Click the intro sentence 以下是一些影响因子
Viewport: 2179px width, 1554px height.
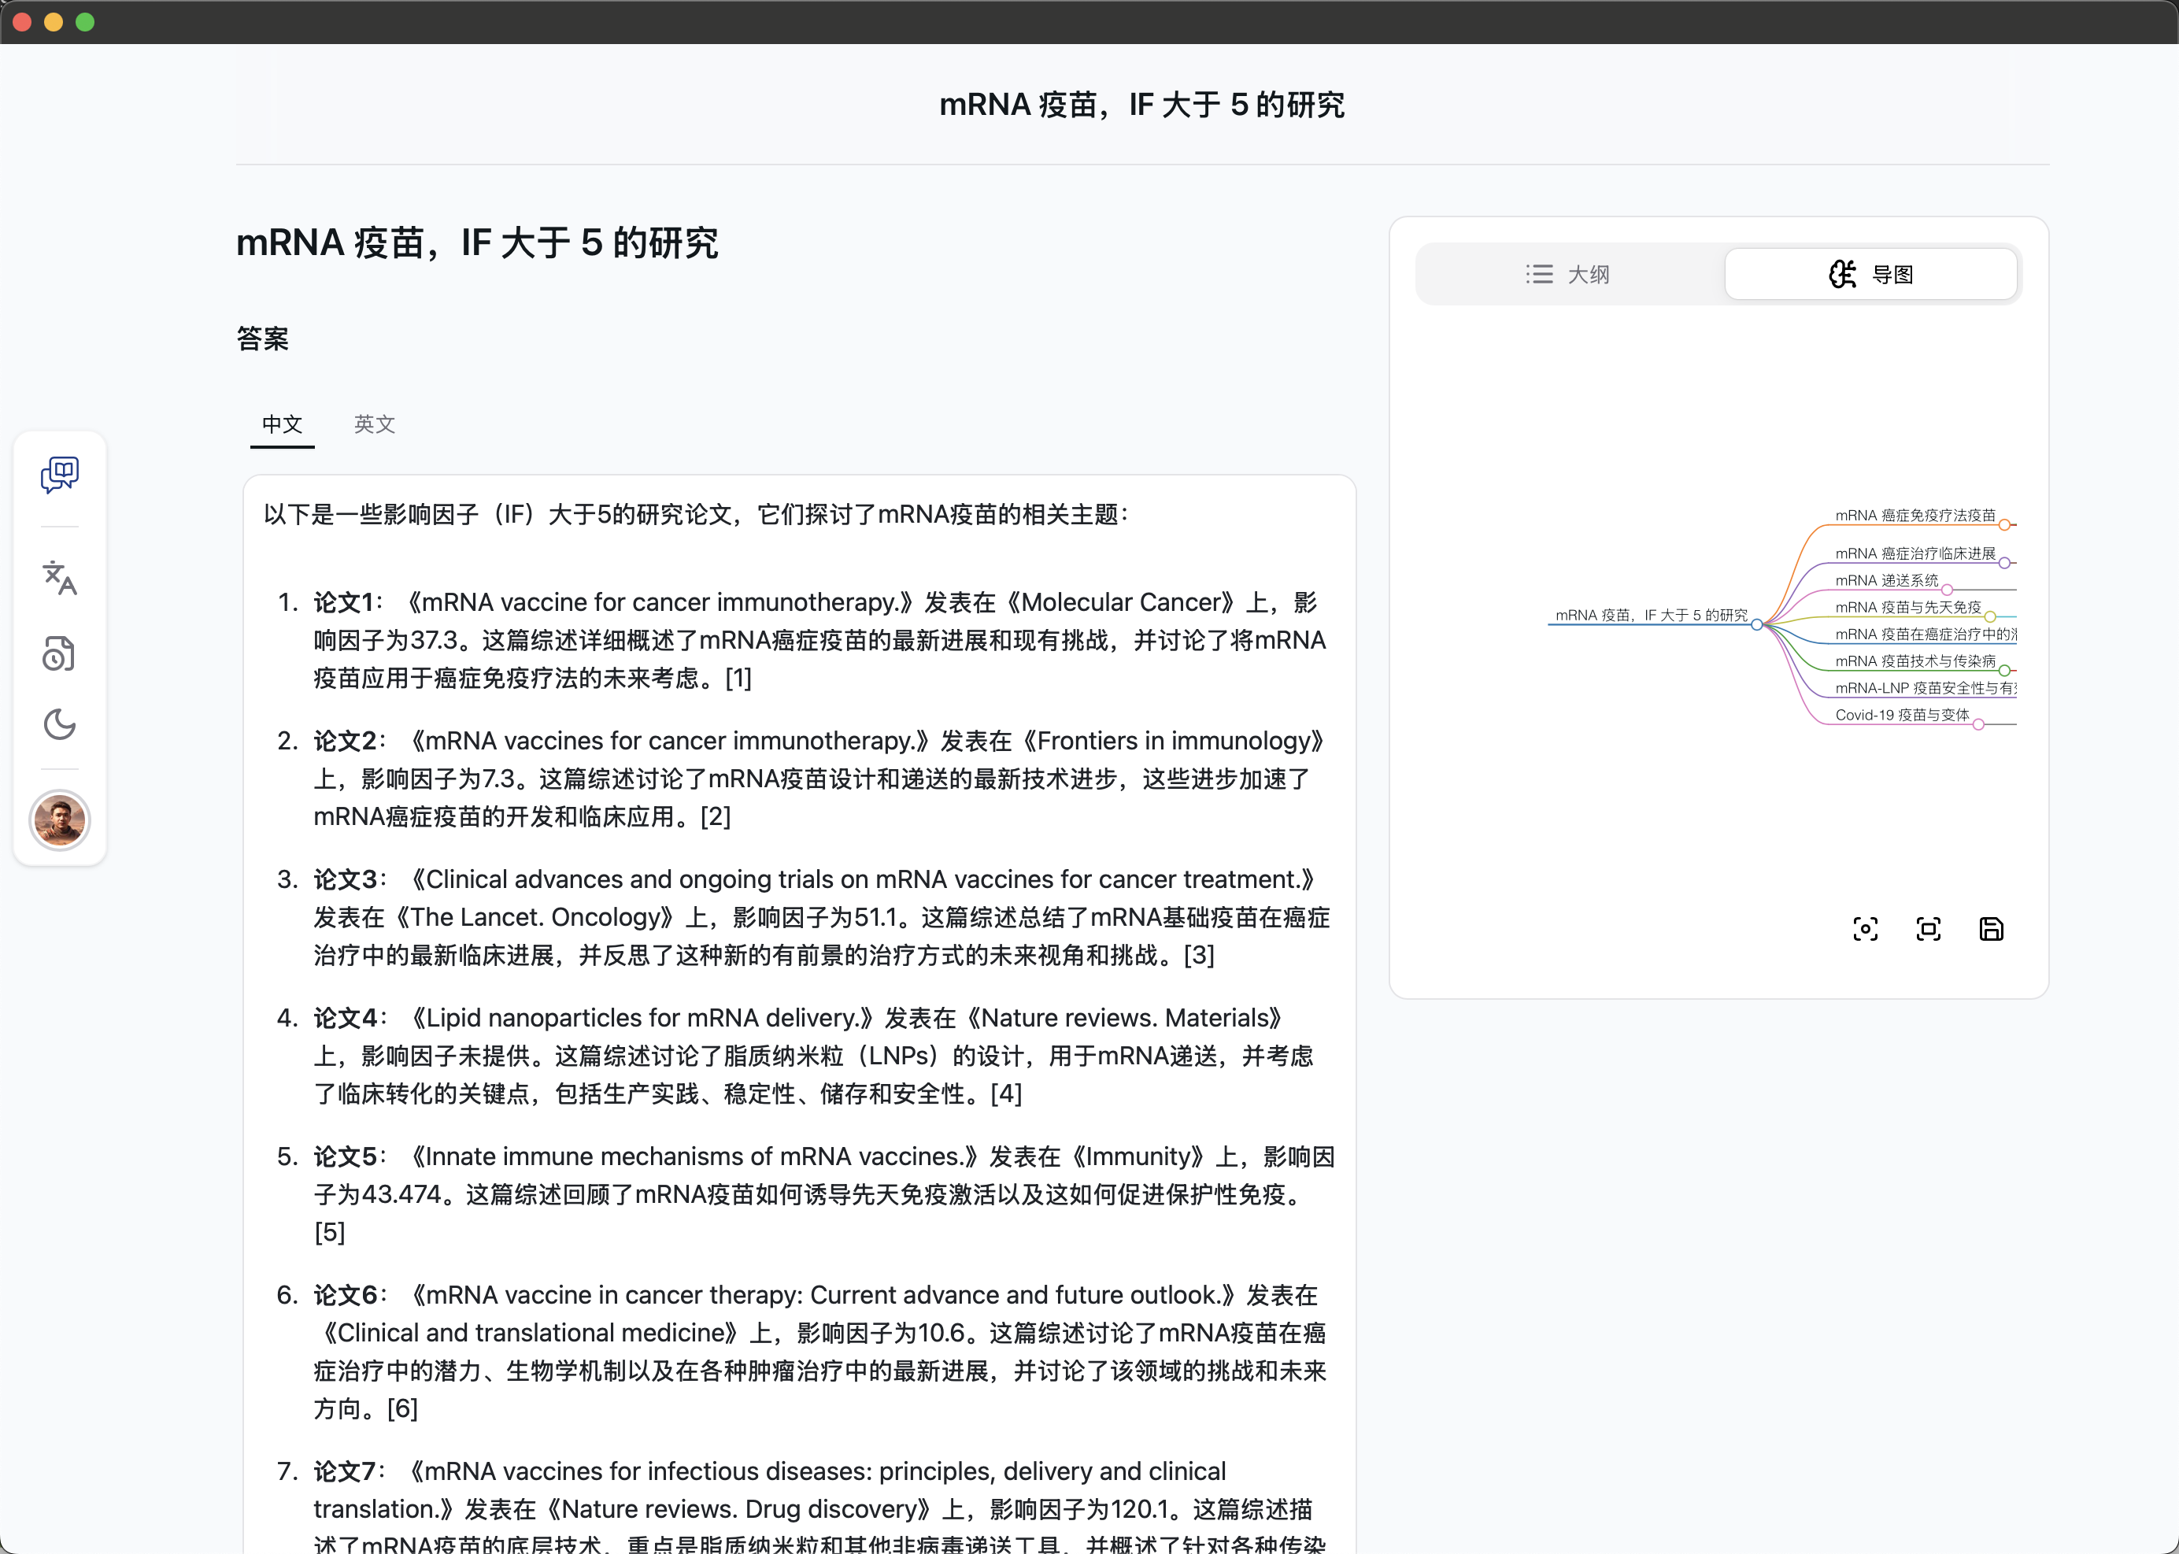coord(697,515)
